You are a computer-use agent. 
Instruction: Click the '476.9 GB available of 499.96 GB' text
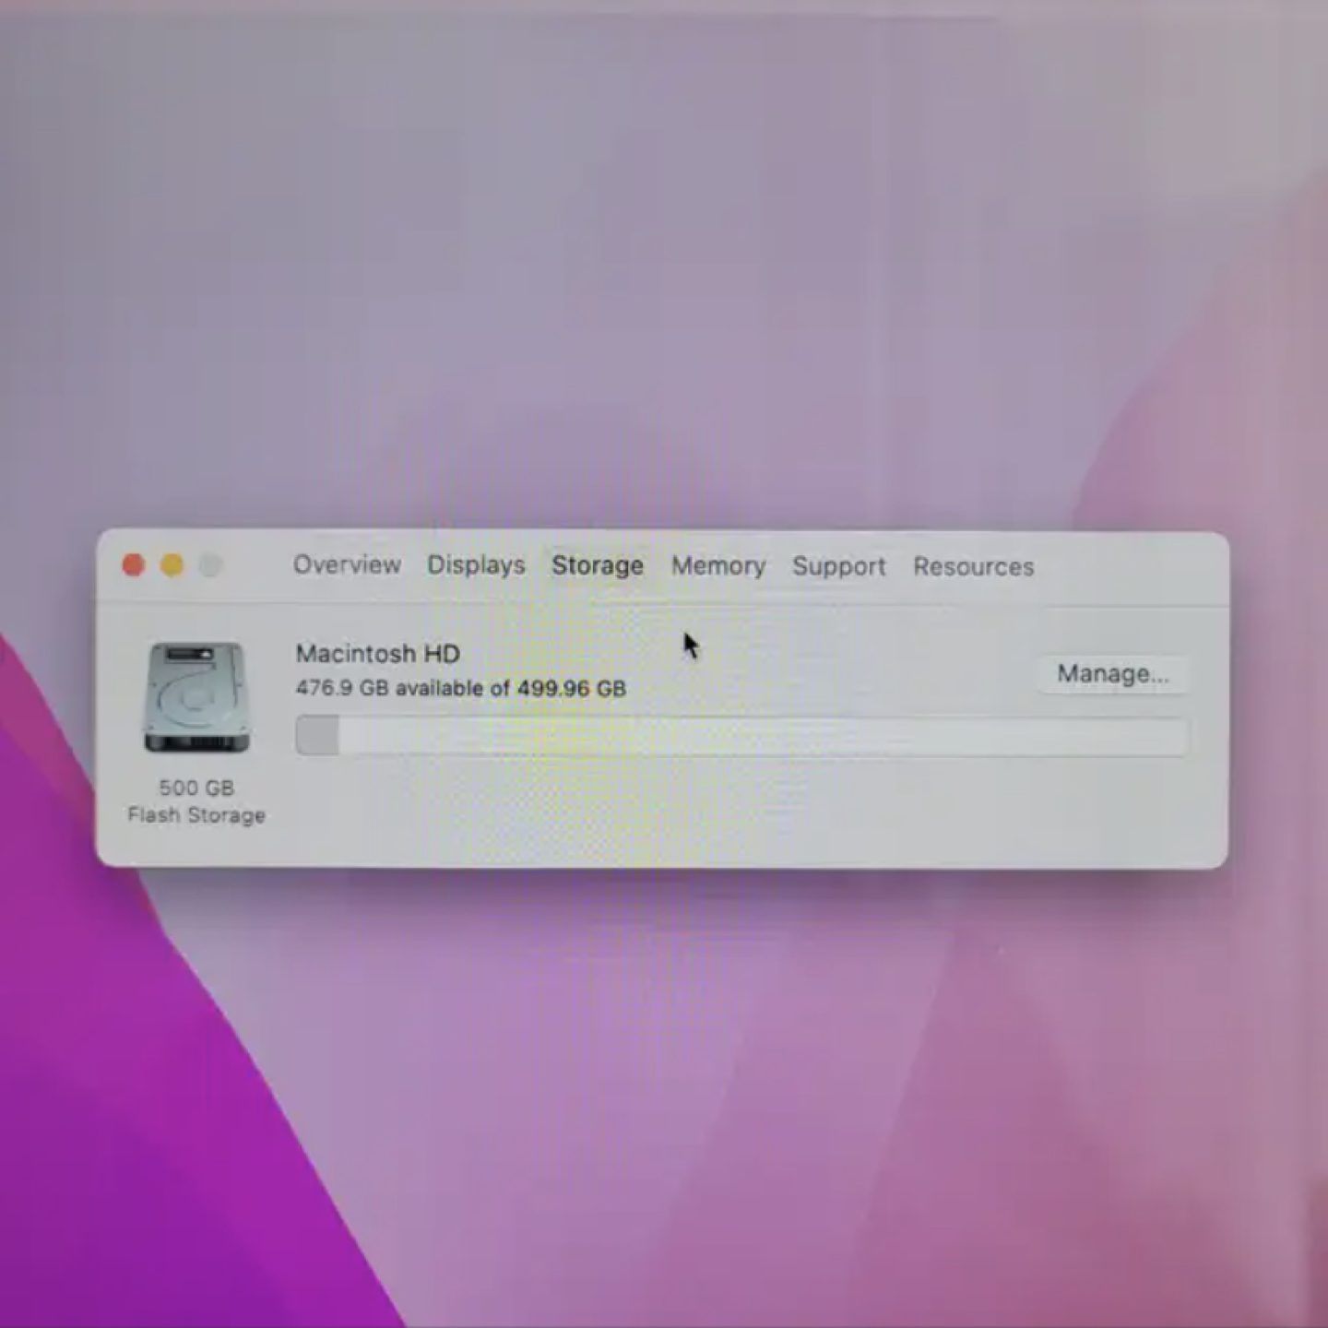[461, 688]
